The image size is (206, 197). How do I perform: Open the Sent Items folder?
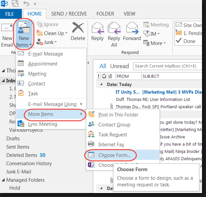coord(18,147)
